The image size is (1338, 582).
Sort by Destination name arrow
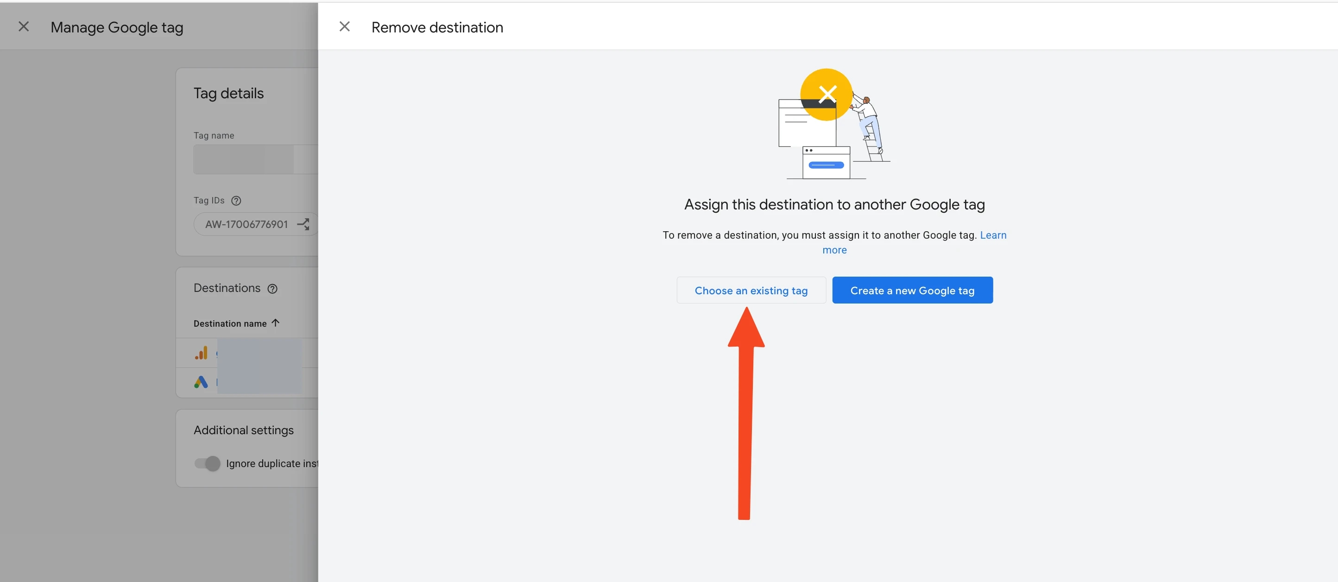point(276,323)
